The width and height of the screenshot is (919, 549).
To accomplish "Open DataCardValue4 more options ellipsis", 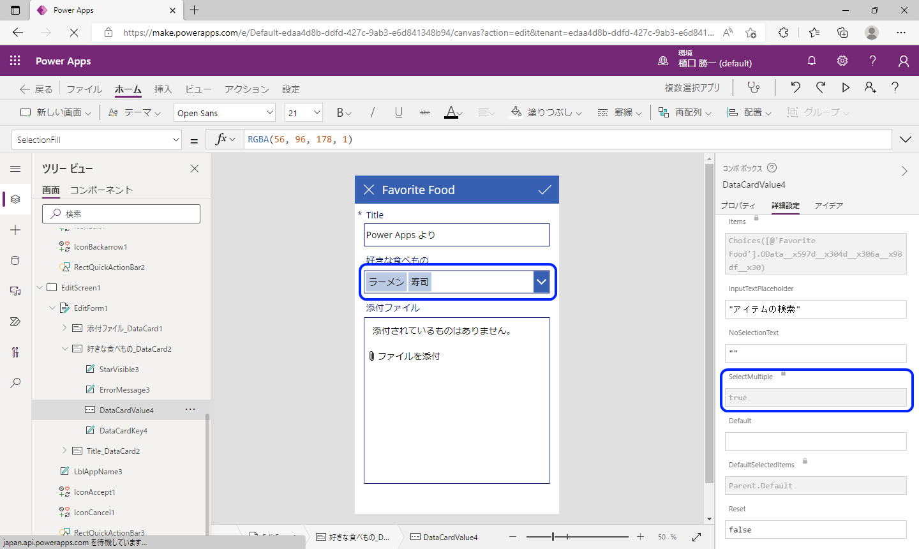I will tap(190, 410).
